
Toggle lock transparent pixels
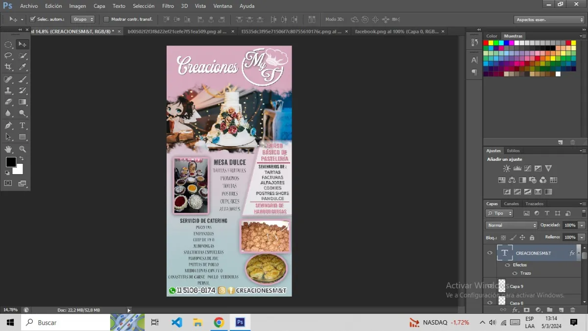[503, 237]
